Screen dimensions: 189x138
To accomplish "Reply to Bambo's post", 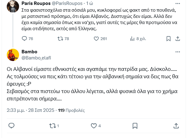I will coord(11,126).
